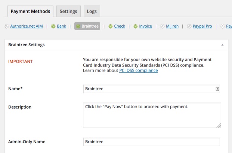Click into the Admin-Only Name field
The image size is (232, 153).
pyautogui.click(x=152, y=142)
